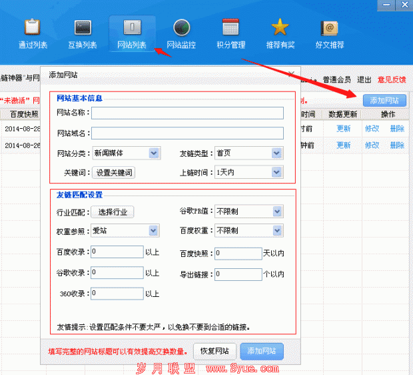The image size is (413, 375).
Task: Minimize the main application window
Action: (x=386, y=5)
